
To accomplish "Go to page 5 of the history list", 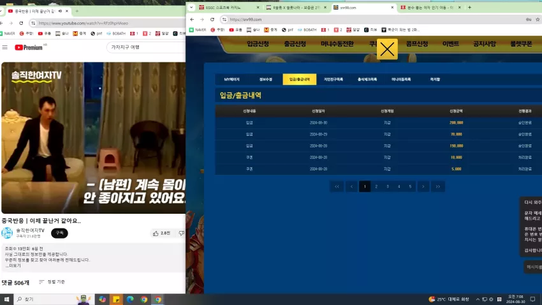I will coord(410,187).
